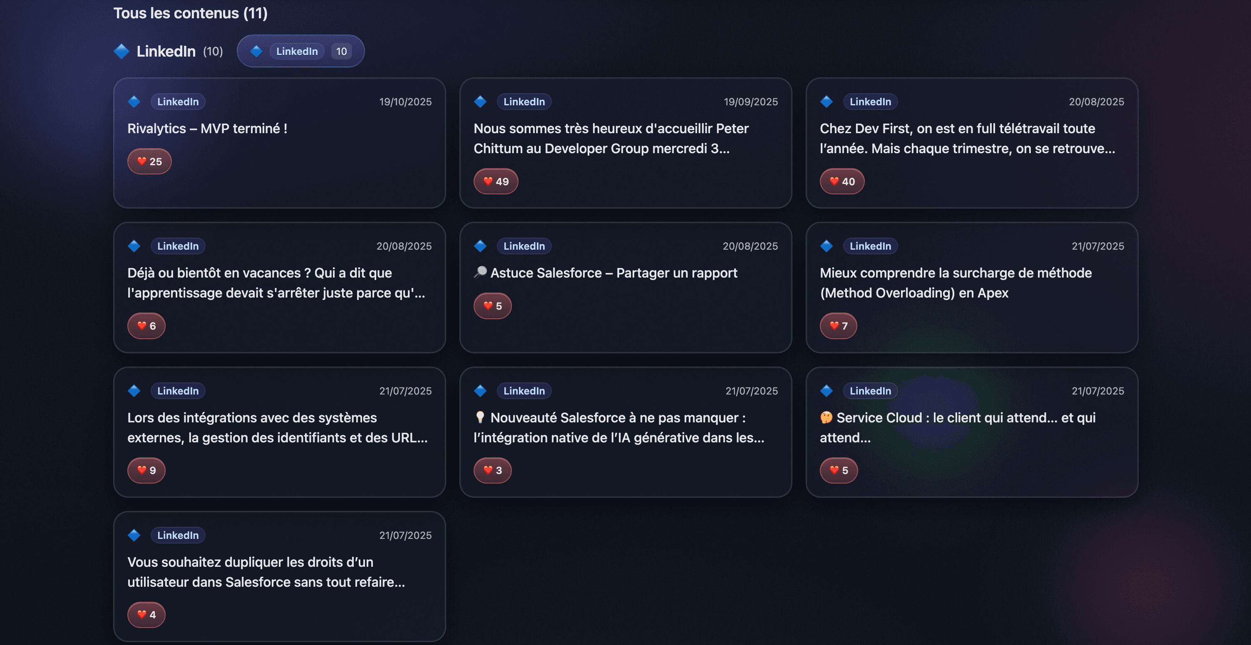Click the thinking emoji in Service Cloud title

click(826, 417)
